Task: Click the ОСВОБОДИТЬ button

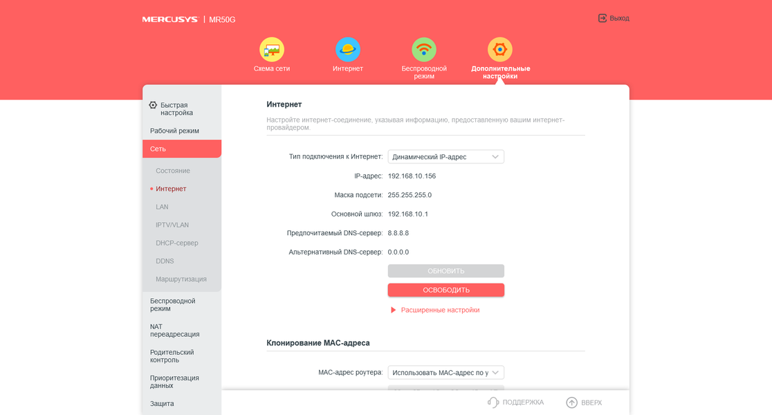Action: (x=445, y=290)
